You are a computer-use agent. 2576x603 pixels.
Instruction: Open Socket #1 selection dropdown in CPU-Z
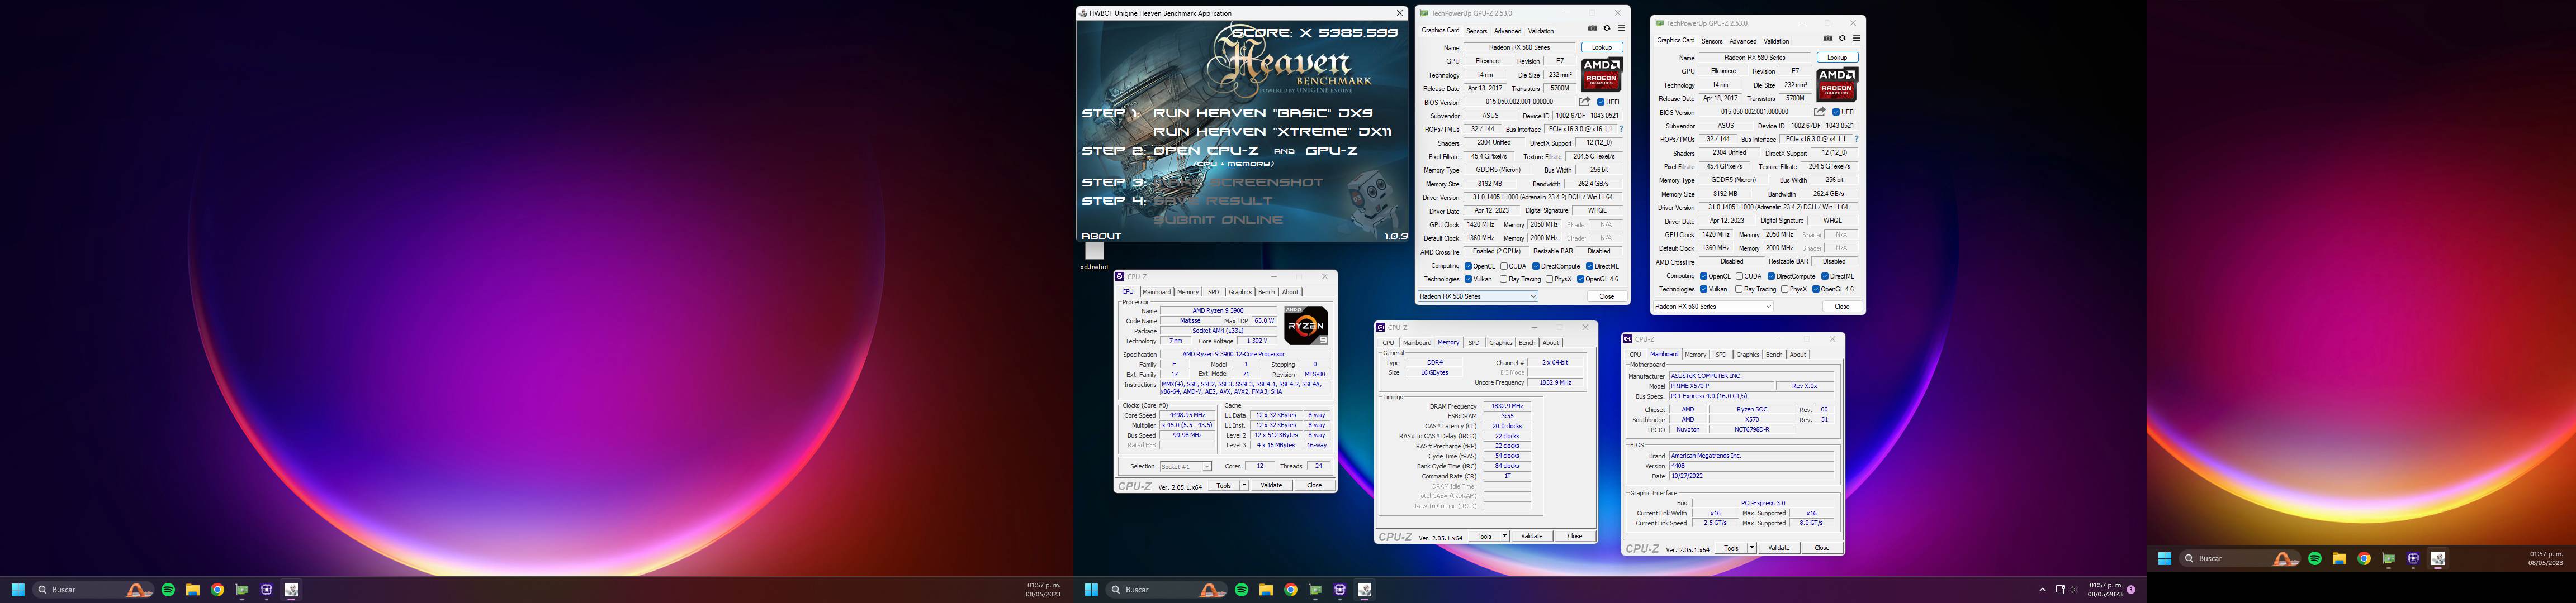click(x=1186, y=466)
